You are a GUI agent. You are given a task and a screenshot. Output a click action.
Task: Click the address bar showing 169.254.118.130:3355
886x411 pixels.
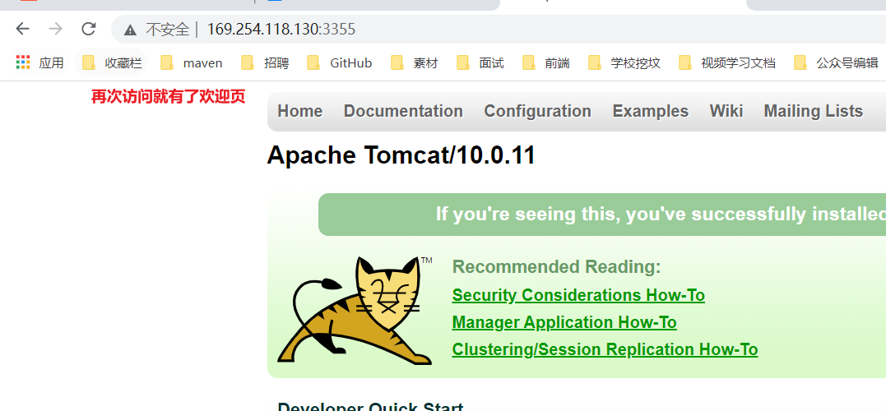(x=497, y=29)
